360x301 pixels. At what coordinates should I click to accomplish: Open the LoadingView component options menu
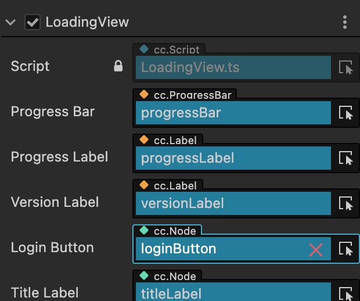tap(345, 23)
